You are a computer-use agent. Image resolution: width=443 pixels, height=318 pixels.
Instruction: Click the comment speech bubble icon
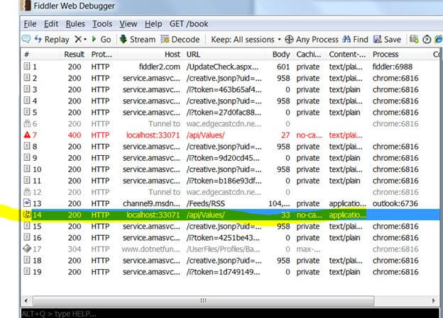pos(26,39)
